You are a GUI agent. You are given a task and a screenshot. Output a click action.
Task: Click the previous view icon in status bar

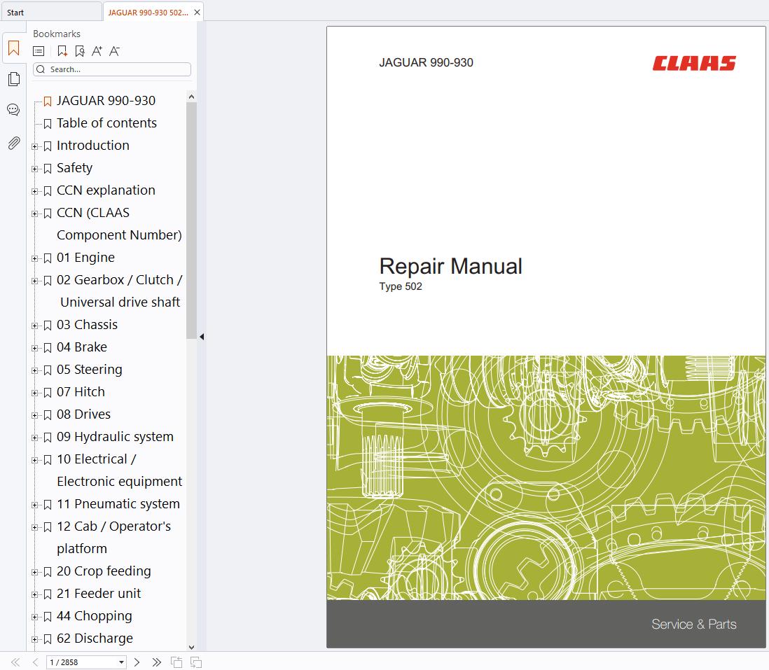coord(176,662)
